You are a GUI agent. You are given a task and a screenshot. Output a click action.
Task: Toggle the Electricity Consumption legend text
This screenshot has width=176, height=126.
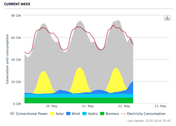click(x=146, y=114)
